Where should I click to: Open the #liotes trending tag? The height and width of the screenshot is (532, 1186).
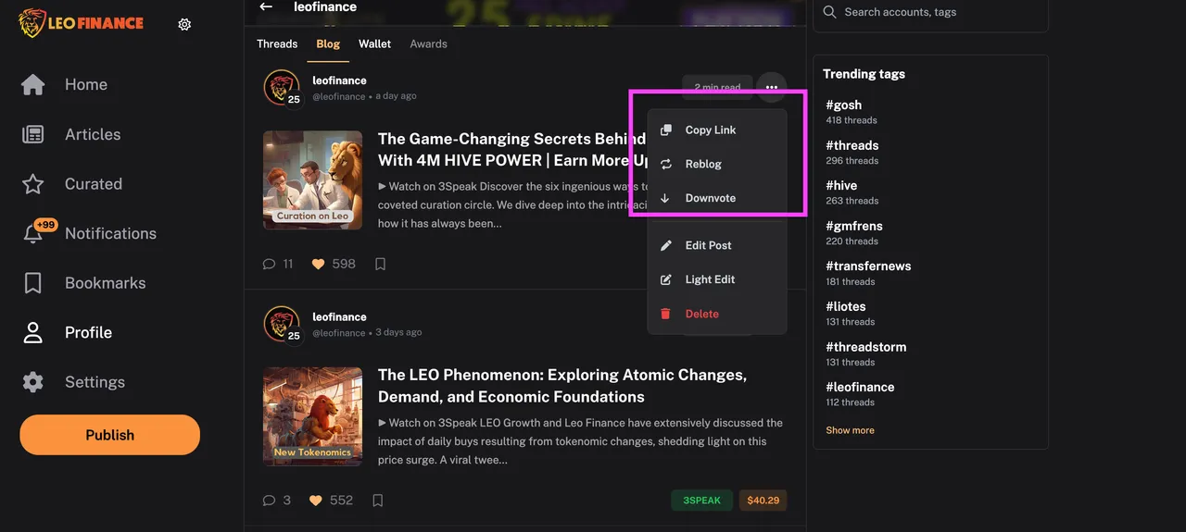click(846, 306)
